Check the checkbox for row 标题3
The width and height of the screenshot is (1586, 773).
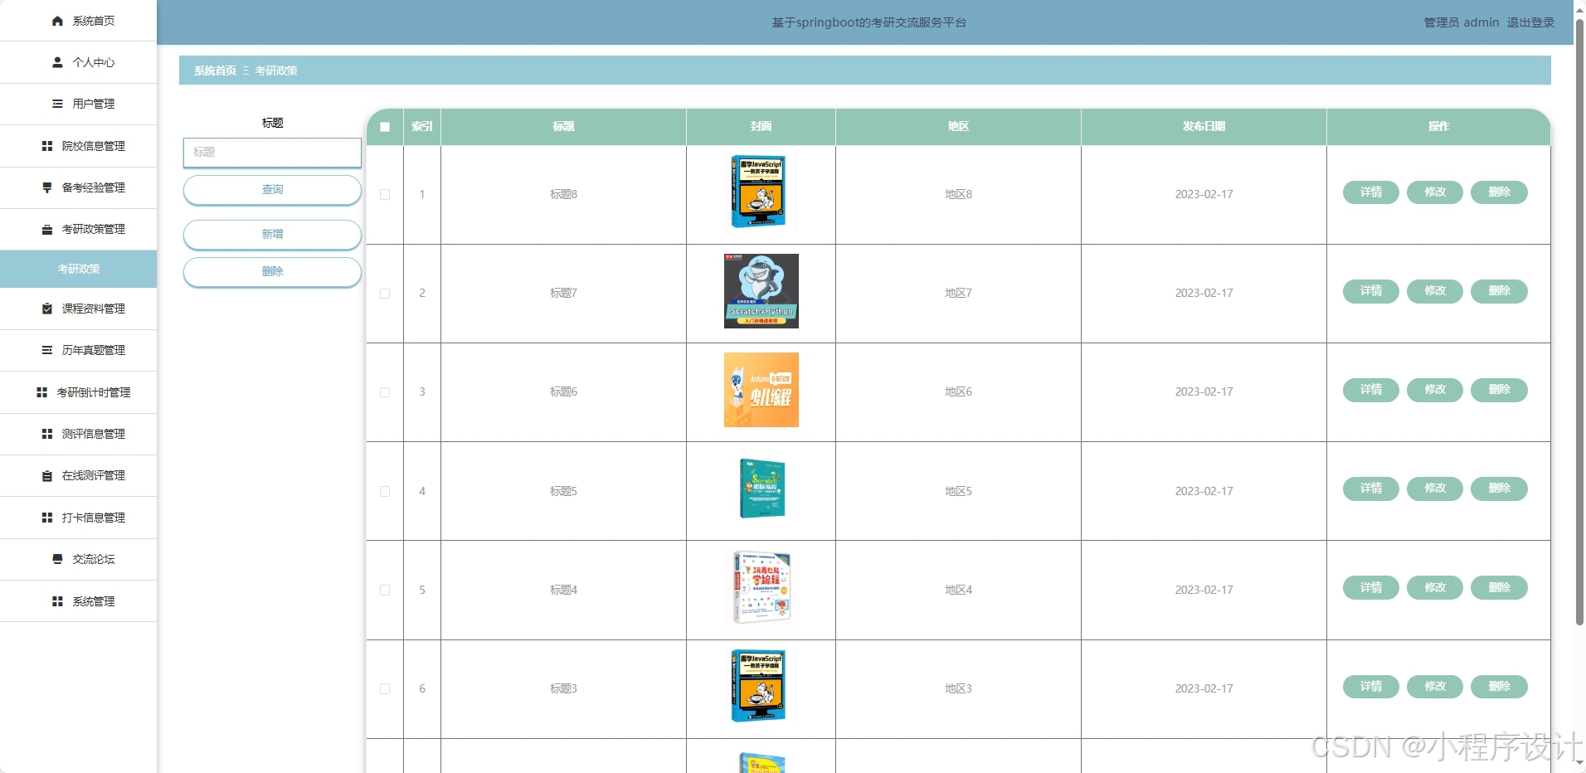click(385, 688)
